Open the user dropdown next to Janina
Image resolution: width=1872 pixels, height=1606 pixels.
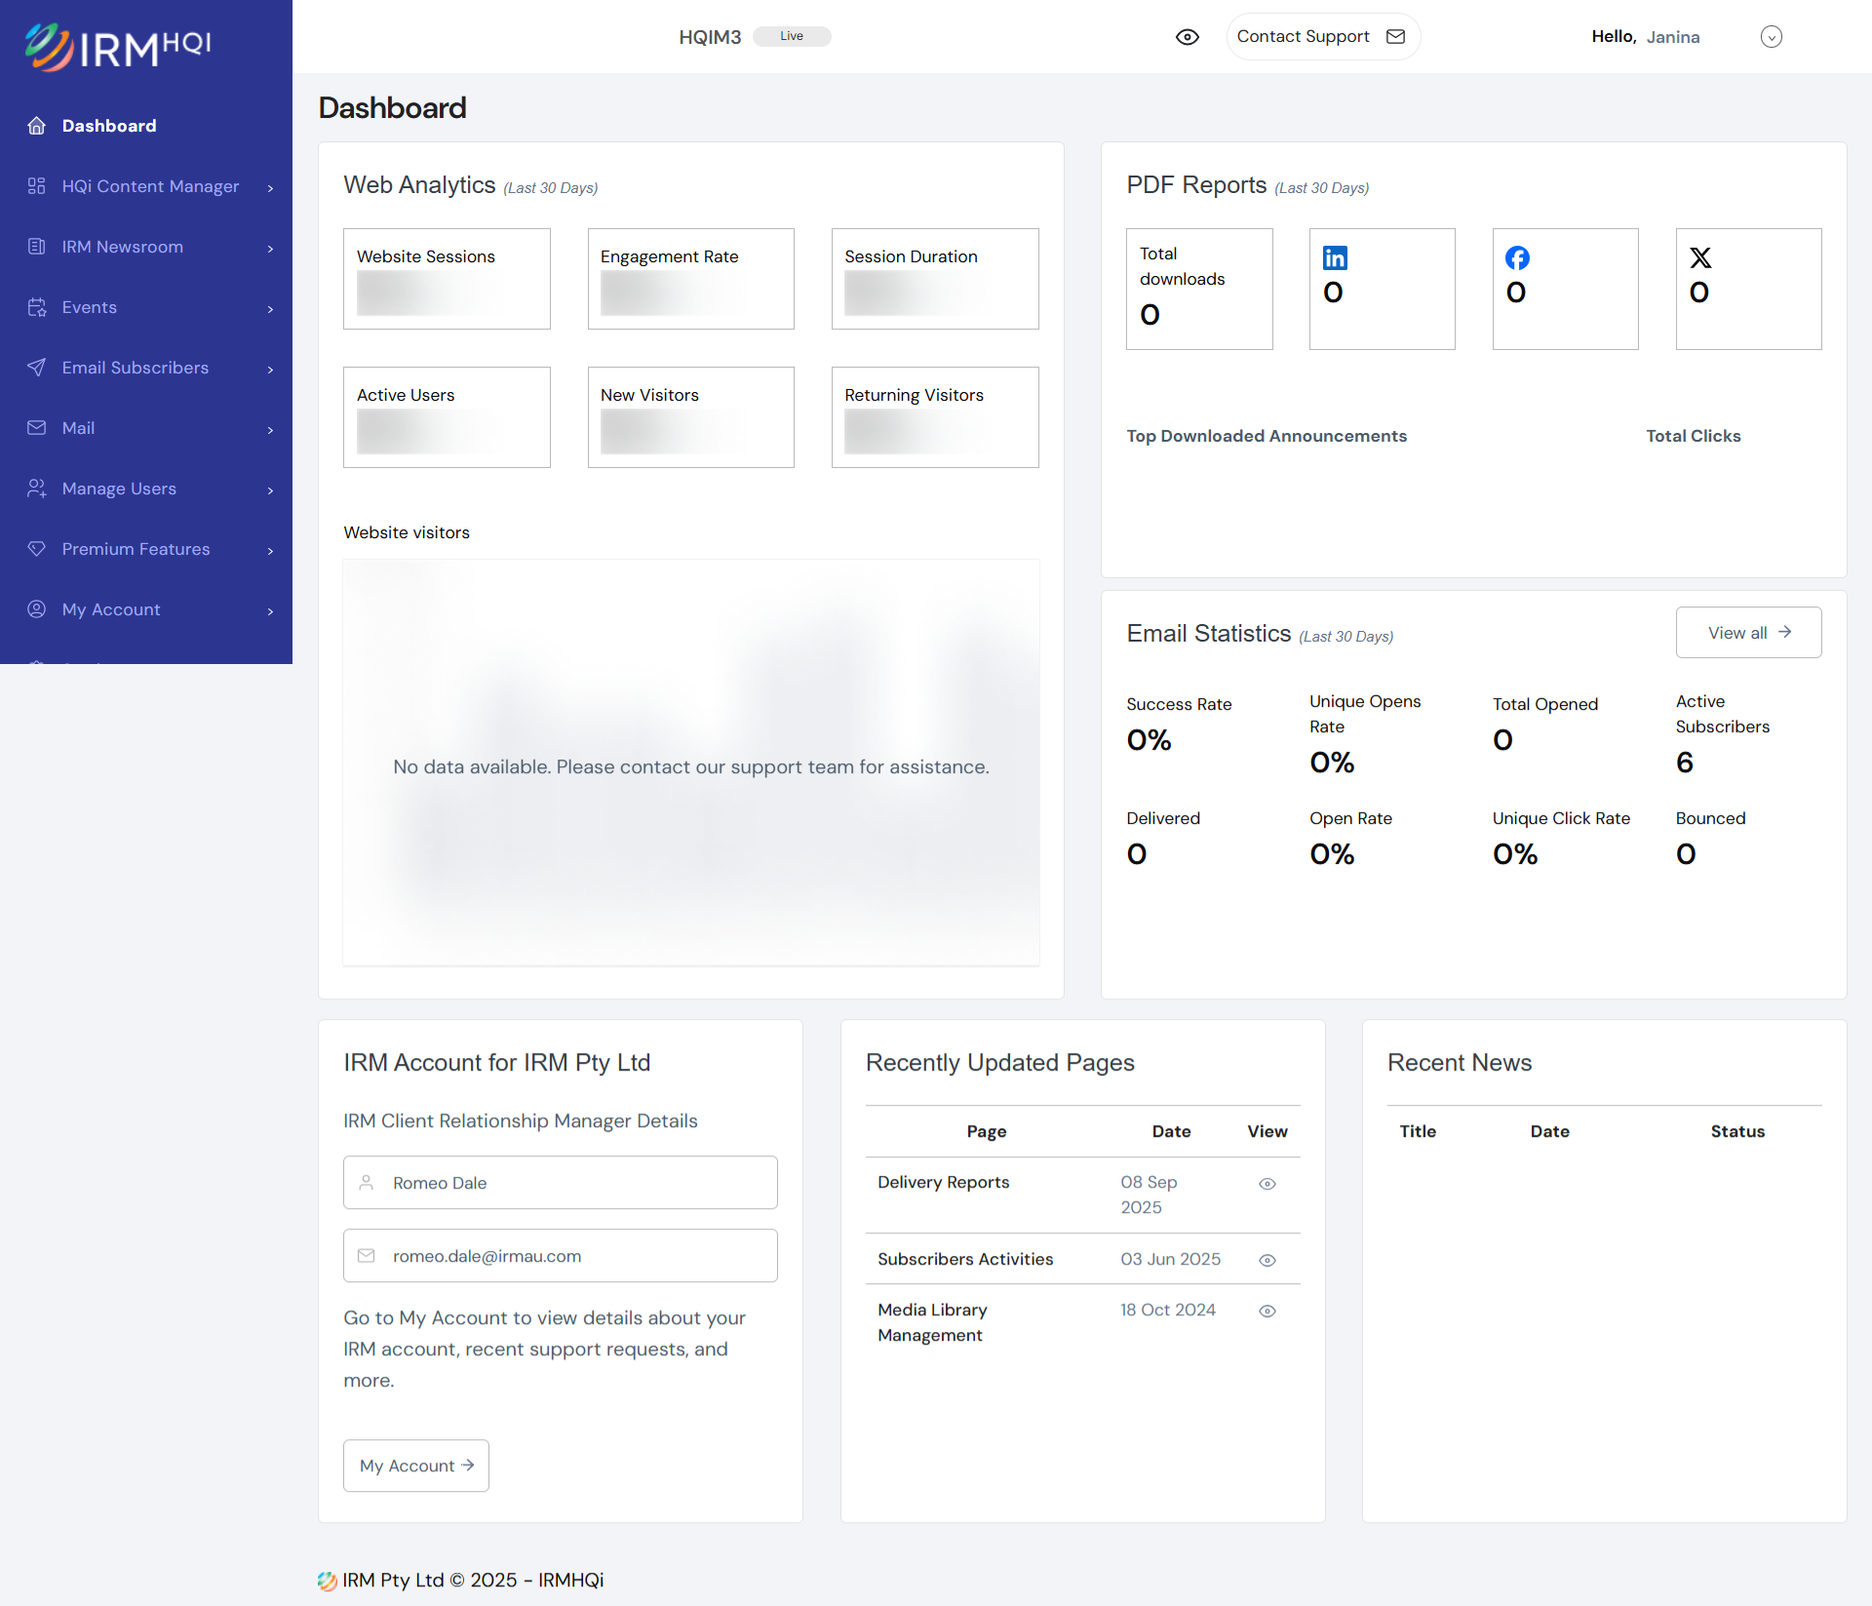[x=1771, y=37]
